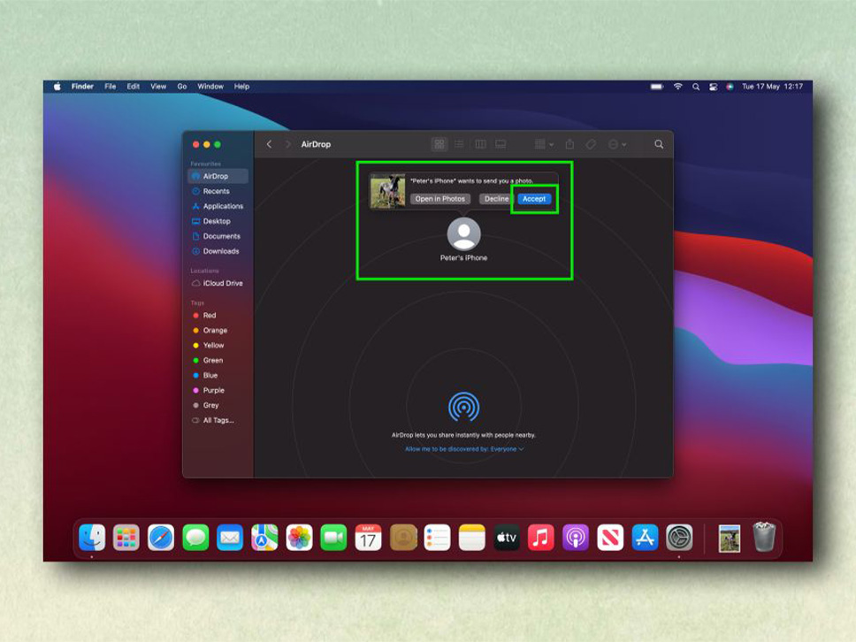Open Mail from the Dock

[230, 538]
